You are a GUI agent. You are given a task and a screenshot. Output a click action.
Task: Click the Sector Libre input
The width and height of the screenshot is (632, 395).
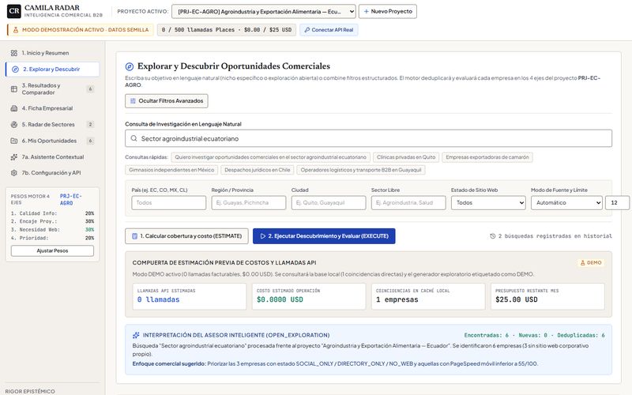408,203
